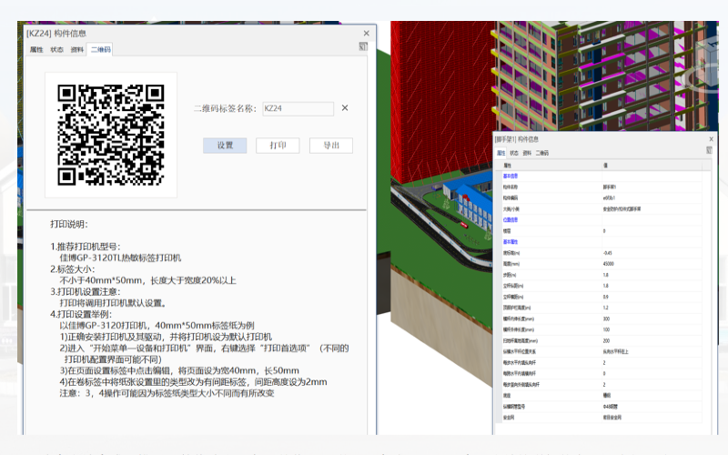
Task: Open the 资料 tab in KZ24 window
Action: [77, 50]
